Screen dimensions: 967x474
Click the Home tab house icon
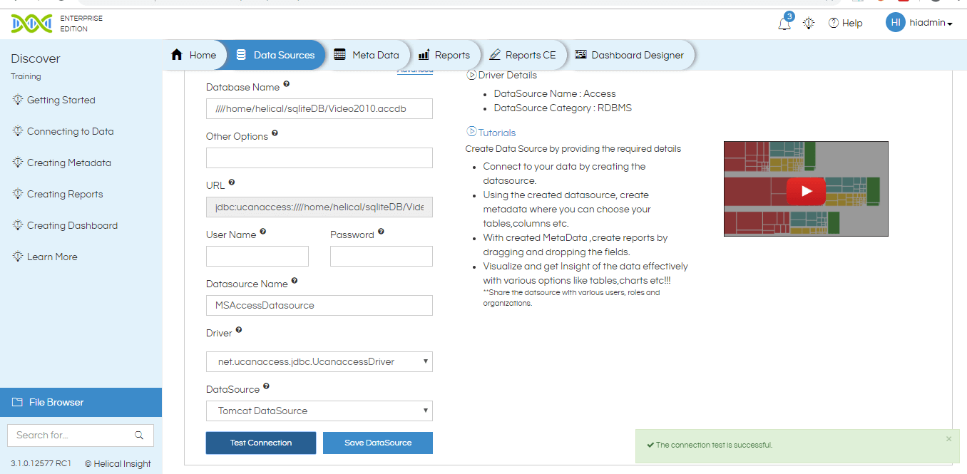pos(177,55)
